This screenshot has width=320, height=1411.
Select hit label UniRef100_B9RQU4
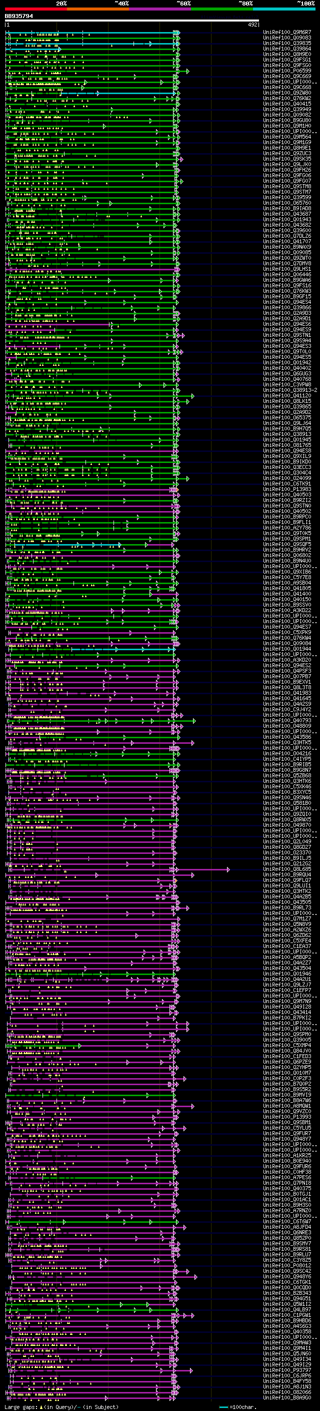pos(287,875)
